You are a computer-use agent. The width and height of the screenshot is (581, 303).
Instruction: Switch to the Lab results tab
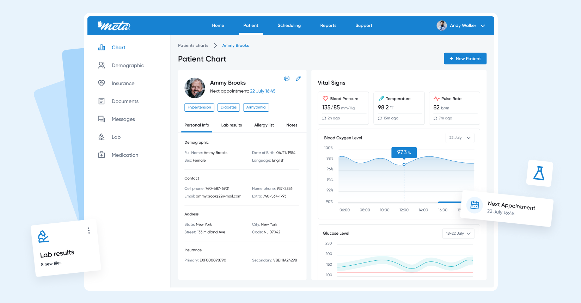pyautogui.click(x=231, y=125)
